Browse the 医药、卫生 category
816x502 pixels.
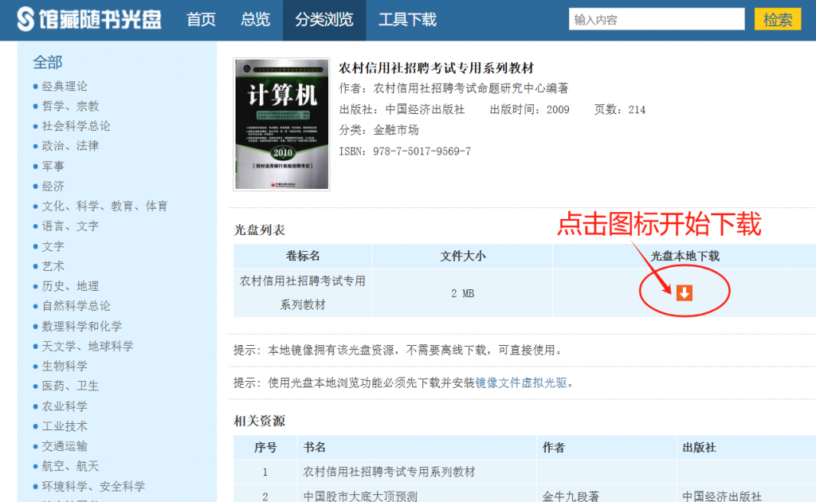(x=70, y=386)
